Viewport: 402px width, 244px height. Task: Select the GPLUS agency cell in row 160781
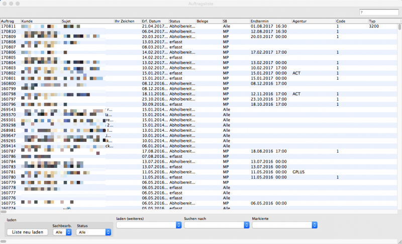click(x=299, y=172)
